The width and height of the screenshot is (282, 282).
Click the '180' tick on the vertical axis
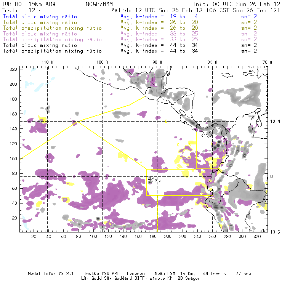pyautogui.click(x=13, y=99)
